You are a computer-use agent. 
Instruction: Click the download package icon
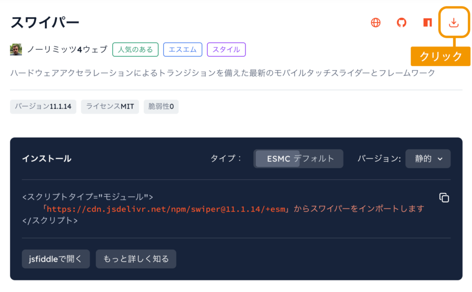(454, 23)
